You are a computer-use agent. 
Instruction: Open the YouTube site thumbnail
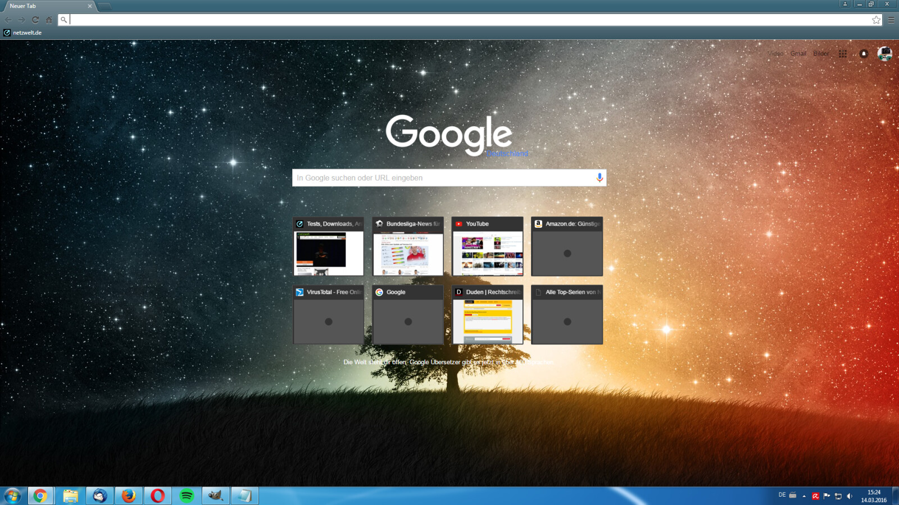tap(487, 247)
